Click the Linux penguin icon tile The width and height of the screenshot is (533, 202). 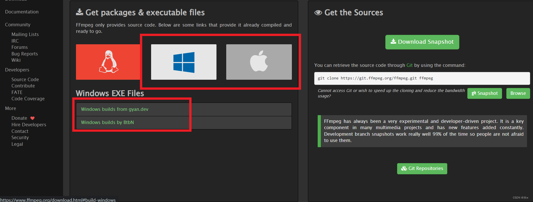point(108,62)
